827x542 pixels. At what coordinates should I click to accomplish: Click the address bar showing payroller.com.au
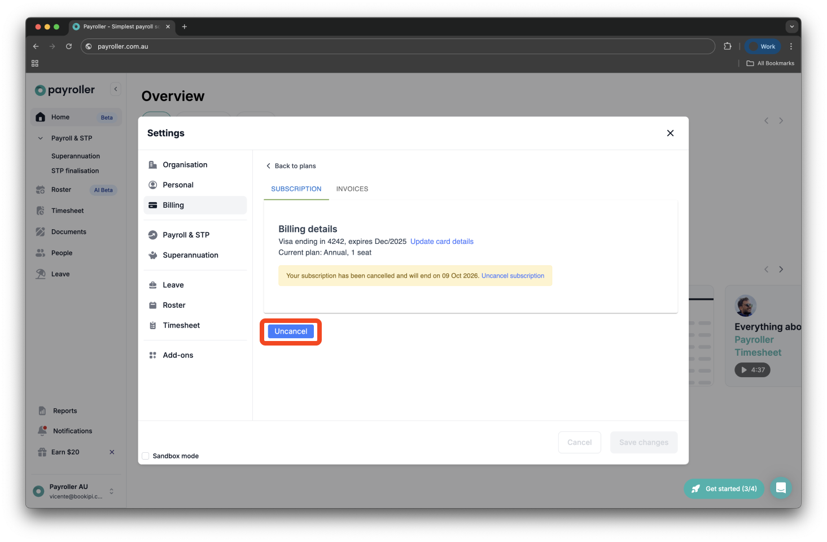click(x=398, y=46)
